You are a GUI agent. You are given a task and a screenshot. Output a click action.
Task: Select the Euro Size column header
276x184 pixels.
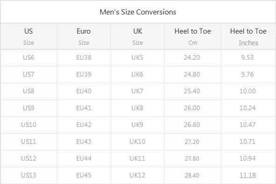pyautogui.click(x=84, y=36)
